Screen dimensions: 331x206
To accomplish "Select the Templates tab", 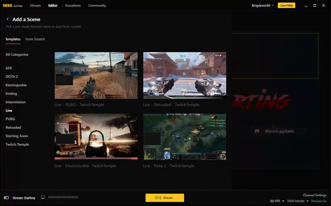I will [13, 39].
